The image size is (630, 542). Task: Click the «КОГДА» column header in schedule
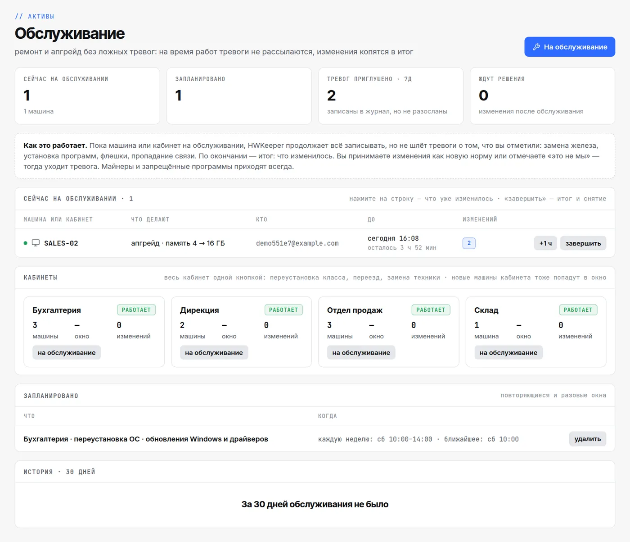tap(328, 416)
